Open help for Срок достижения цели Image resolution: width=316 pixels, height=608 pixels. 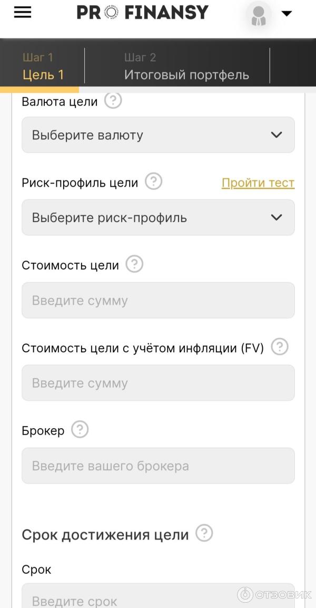click(205, 533)
